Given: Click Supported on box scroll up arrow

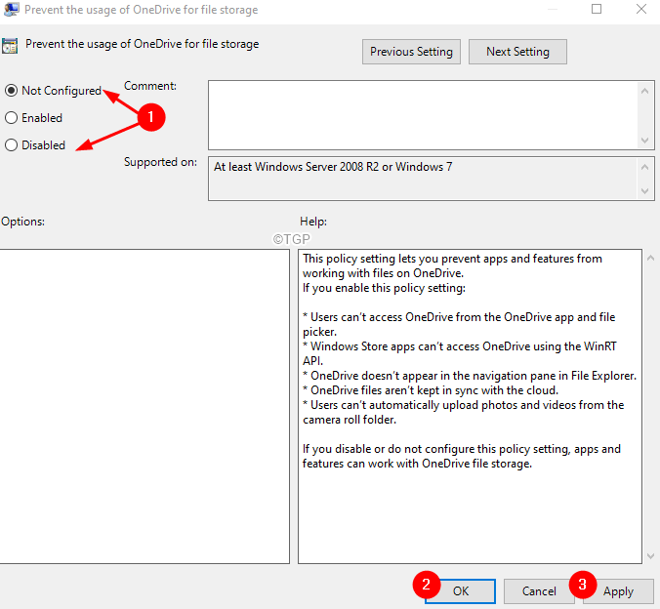Looking at the screenshot, I should coord(644,167).
